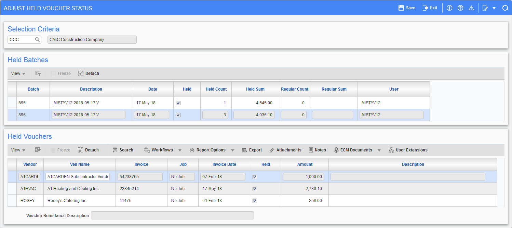Expand the Workflows dropdown arrow
This screenshot has height=228, width=512.
coord(180,150)
